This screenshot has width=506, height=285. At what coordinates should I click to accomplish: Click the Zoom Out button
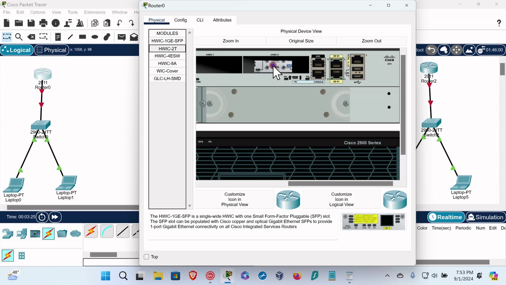click(x=372, y=41)
